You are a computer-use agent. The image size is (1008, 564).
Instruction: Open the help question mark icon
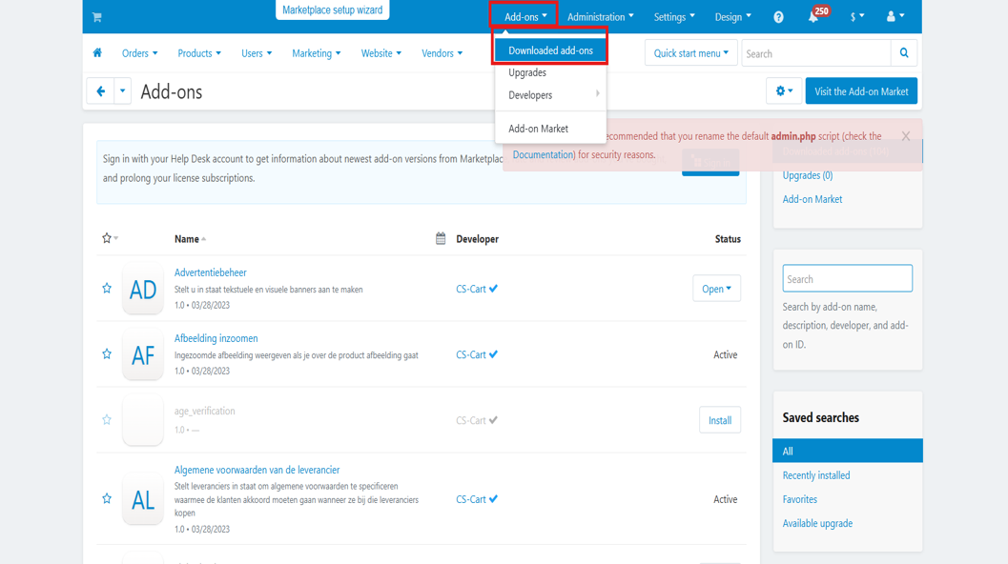pyautogui.click(x=778, y=17)
